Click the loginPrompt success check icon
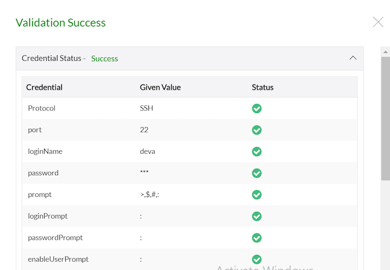Screen dimensions: 390x270 [257, 216]
